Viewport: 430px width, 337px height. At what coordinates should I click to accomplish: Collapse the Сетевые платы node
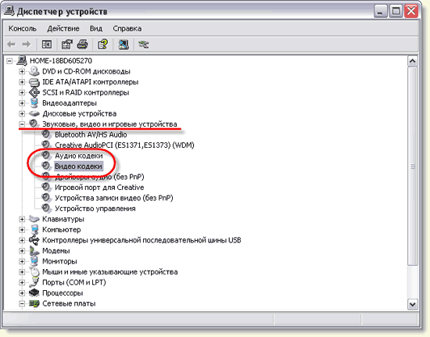point(22,303)
